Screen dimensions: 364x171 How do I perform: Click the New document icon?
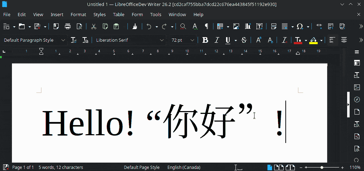[6, 26]
